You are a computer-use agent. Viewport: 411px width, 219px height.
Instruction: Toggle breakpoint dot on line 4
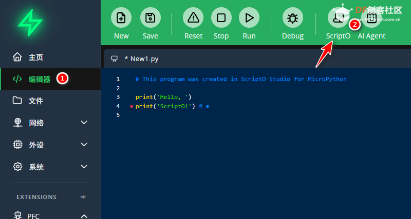tap(132, 106)
